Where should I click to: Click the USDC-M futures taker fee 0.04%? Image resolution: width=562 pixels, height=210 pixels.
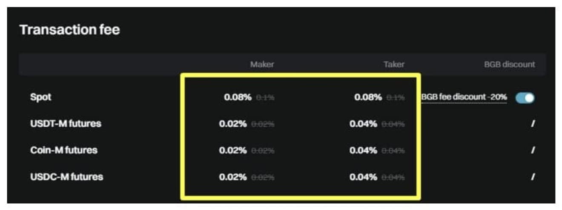363,177
